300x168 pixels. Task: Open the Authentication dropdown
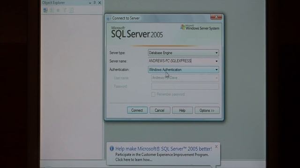coord(183,70)
